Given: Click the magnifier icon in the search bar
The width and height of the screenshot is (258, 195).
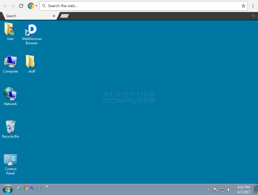Looking at the screenshot, I should (x=44, y=6).
